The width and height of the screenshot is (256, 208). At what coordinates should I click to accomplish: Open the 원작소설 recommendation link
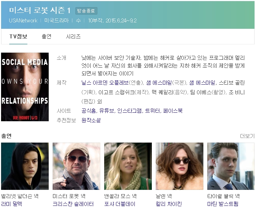pos(91,120)
